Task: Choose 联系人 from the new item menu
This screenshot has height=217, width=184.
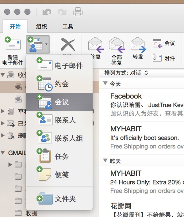Action: coord(59,120)
